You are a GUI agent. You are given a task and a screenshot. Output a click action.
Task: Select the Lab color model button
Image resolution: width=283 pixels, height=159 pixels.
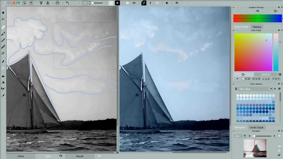(266, 79)
